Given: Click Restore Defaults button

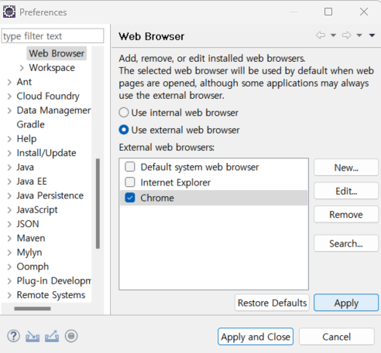Looking at the screenshot, I should [272, 303].
